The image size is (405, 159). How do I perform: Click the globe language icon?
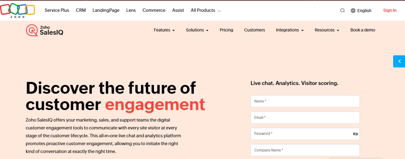click(x=353, y=11)
